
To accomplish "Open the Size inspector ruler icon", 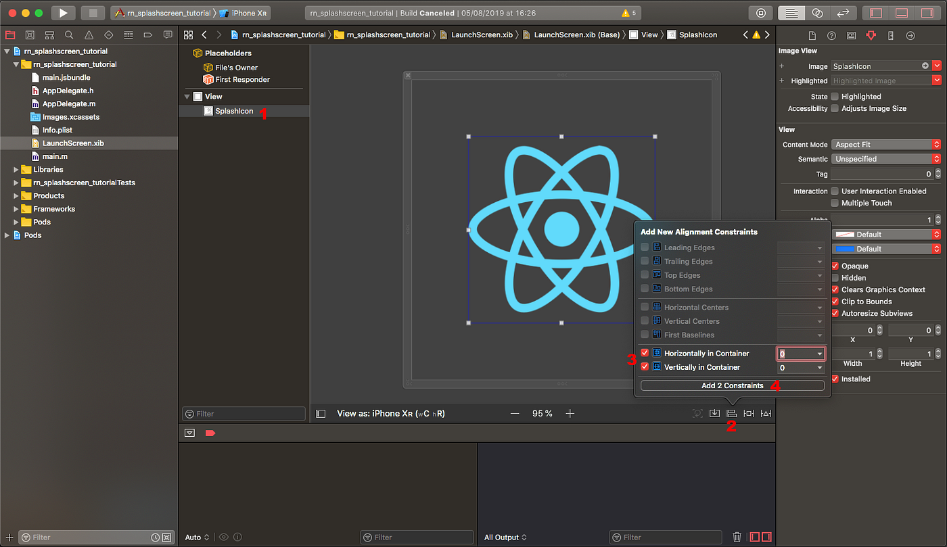I will click(x=890, y=36).
